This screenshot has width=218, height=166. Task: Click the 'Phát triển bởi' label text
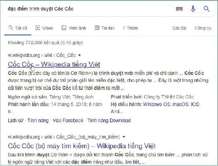click(126, 97)
